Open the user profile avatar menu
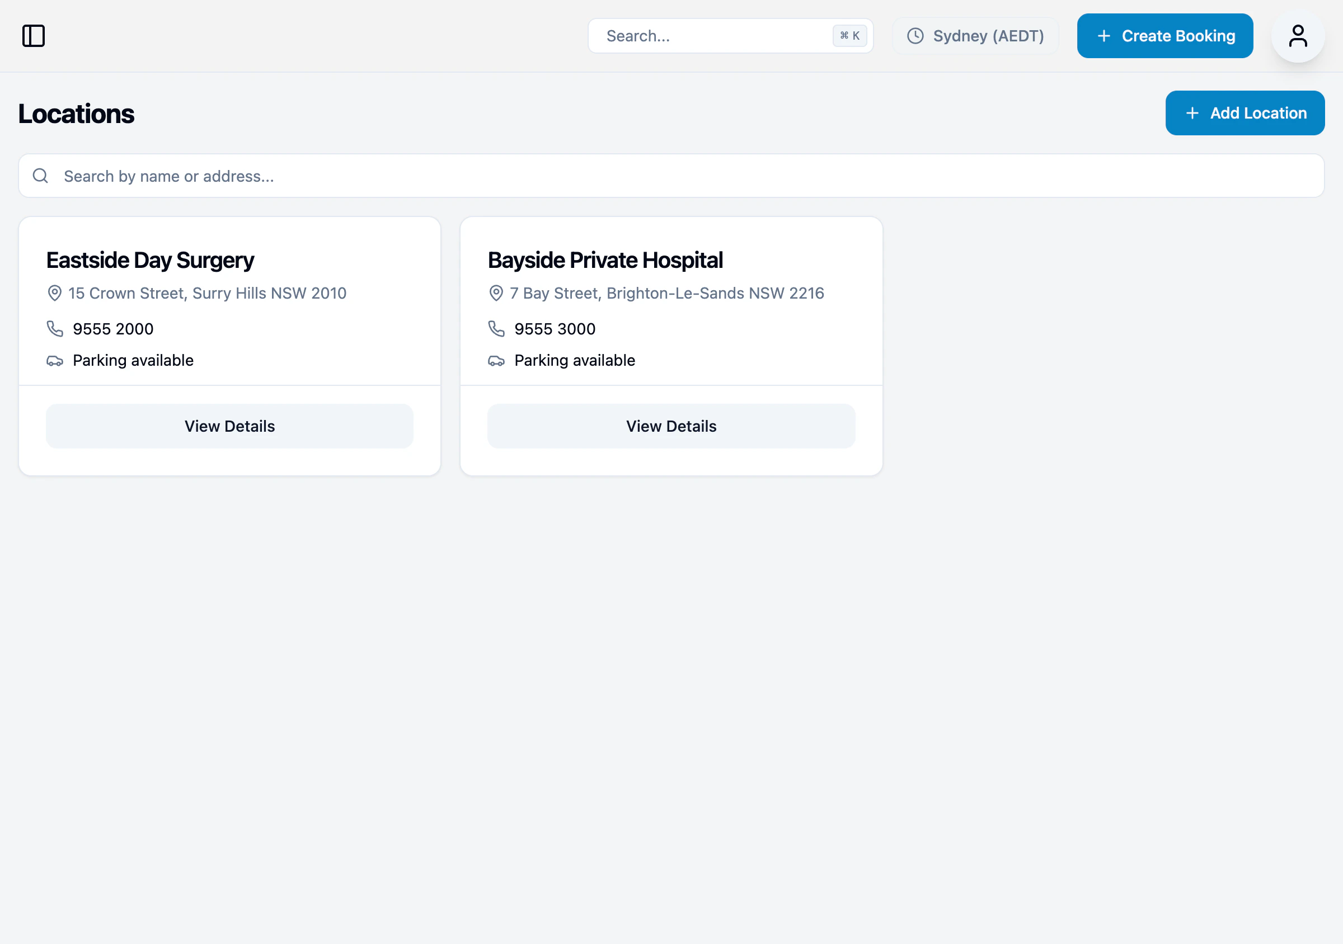The image size is (1343, 944). click(1297, 36)
